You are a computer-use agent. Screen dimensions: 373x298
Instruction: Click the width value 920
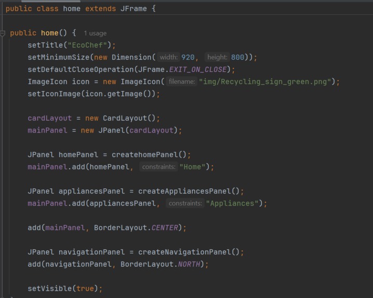(188, 57)
